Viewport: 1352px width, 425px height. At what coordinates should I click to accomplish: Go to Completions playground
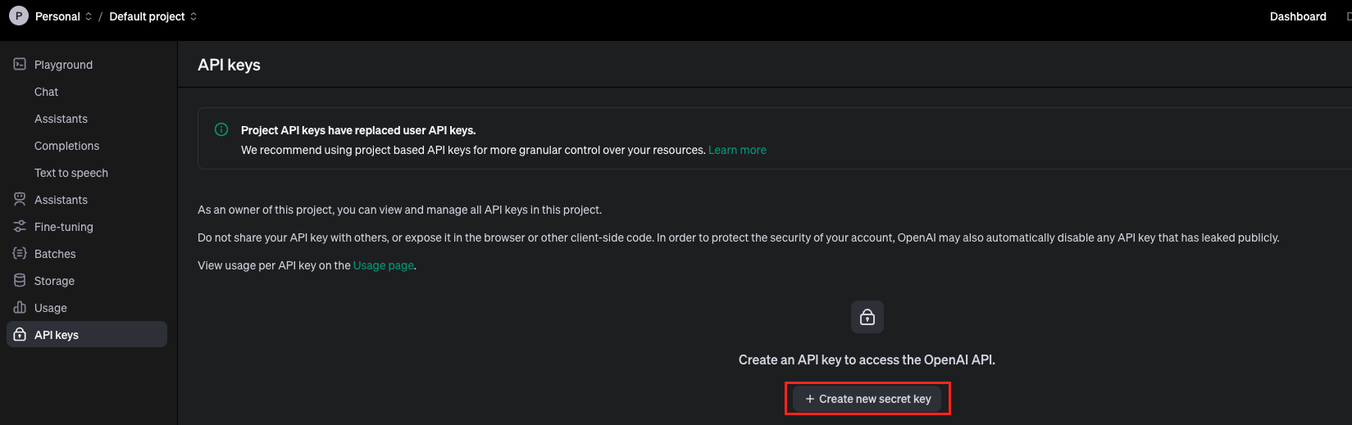[x=66, y=146]
